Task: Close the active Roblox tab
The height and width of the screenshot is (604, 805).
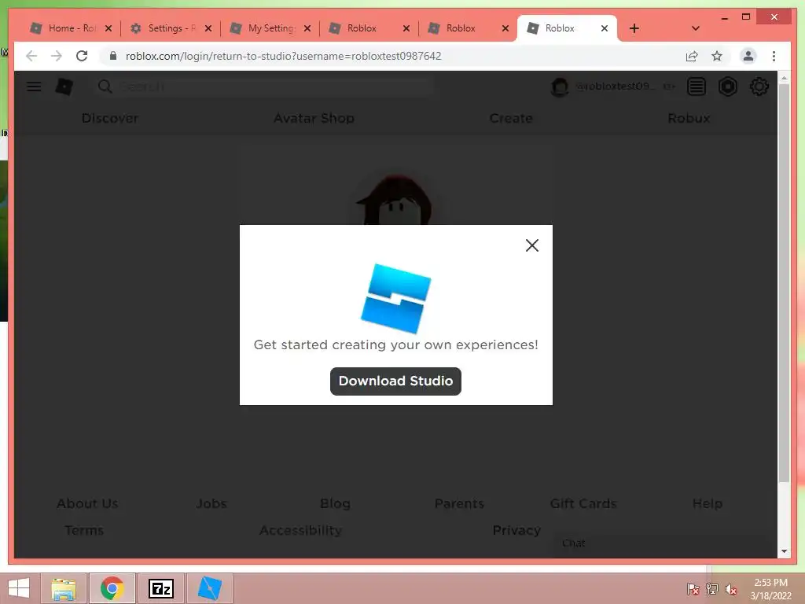Action: tap(605, 29)
